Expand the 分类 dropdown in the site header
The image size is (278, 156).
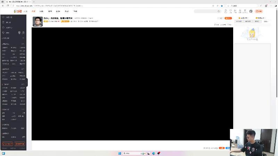click(41, 11)
